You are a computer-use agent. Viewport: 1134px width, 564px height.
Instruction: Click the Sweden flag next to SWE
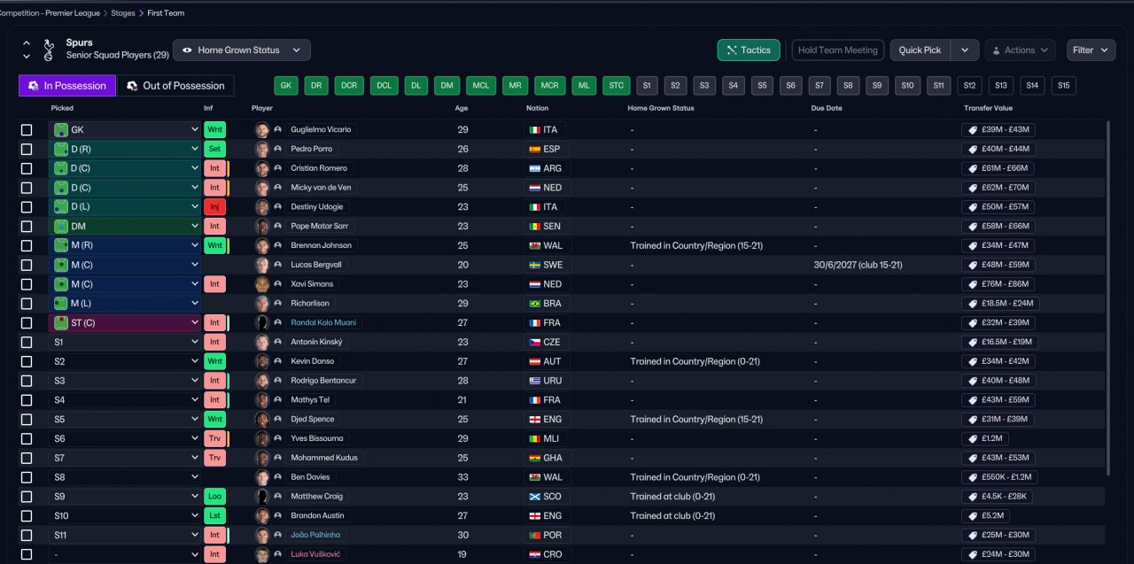pyautogui.click(x=534, y=265)
